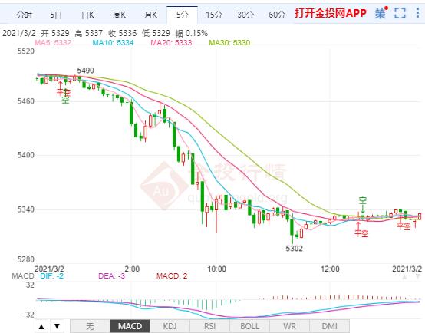Viewport: 425px width, 333px height.
Task: Click the green 空 signal marker near 12:00
Action: pos(363,201)
